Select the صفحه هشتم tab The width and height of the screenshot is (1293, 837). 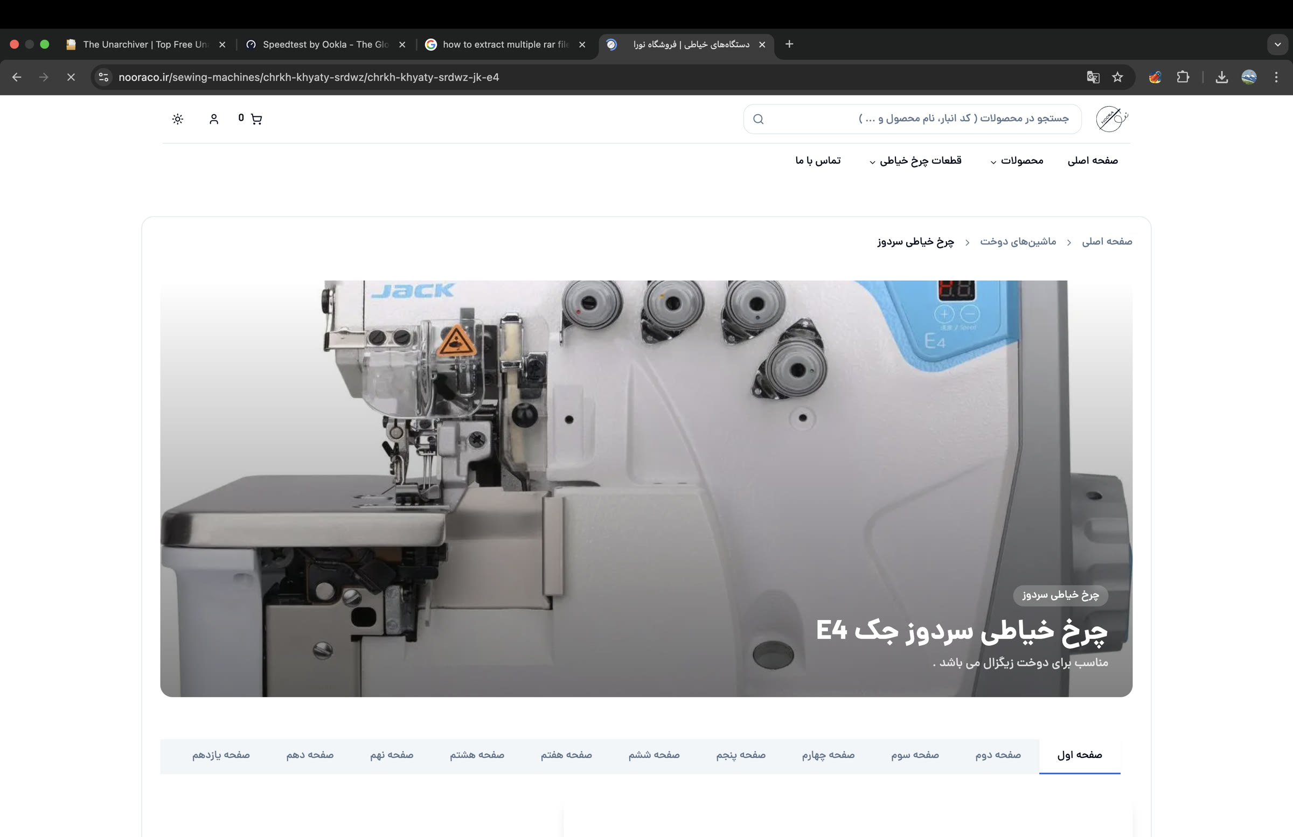tap(477, 756)
